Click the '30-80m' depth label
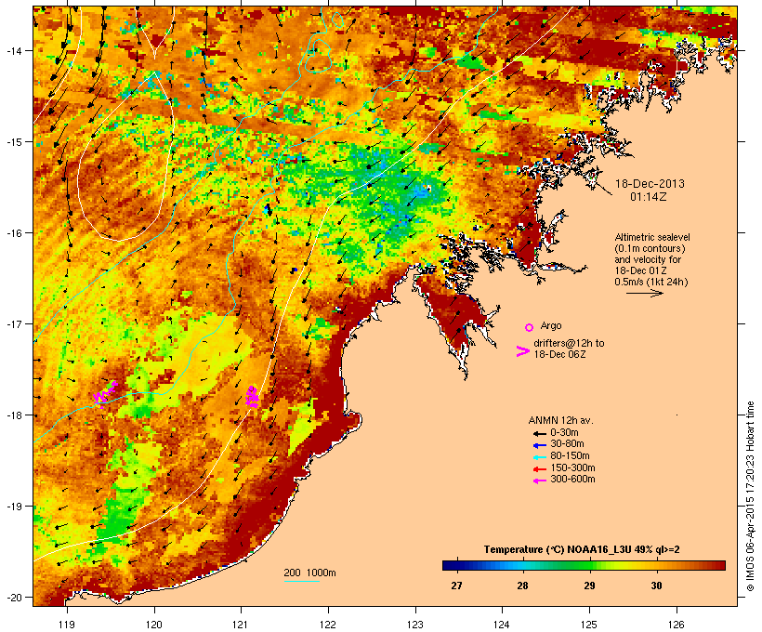Image resolution: width=762 pixels, height=632 pixels. 567,444
